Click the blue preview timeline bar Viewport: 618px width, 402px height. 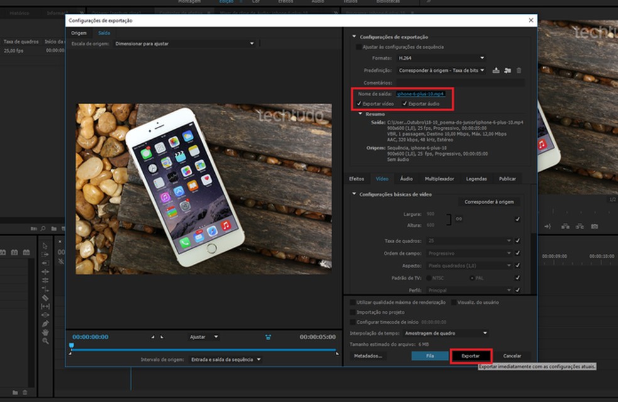pyautogui.click(x=203, y=350)
